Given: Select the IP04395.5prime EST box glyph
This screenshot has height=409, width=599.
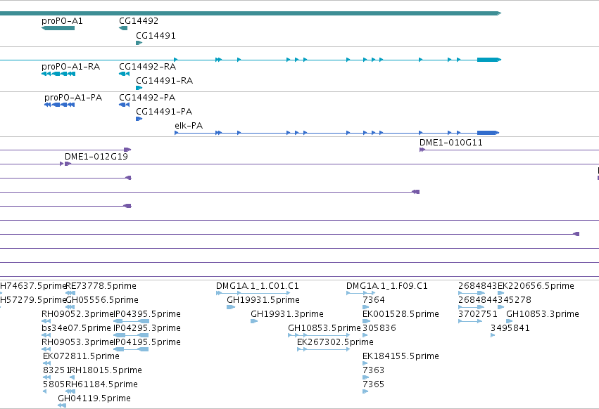Looking at the screenshot, I should [132, 321].
